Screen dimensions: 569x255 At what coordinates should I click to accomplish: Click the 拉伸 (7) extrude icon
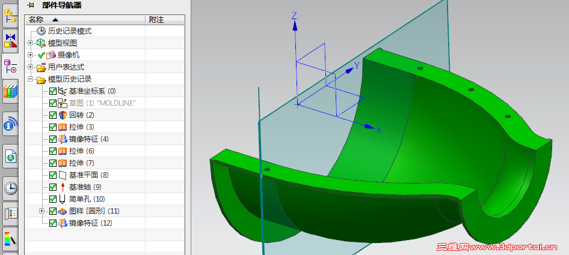pyautogui.click(x=63, y=163)
